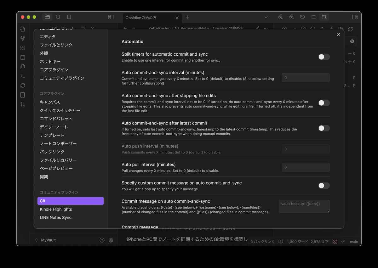
Task: Open the canvas ribbon icon
Action: [23, 48]
